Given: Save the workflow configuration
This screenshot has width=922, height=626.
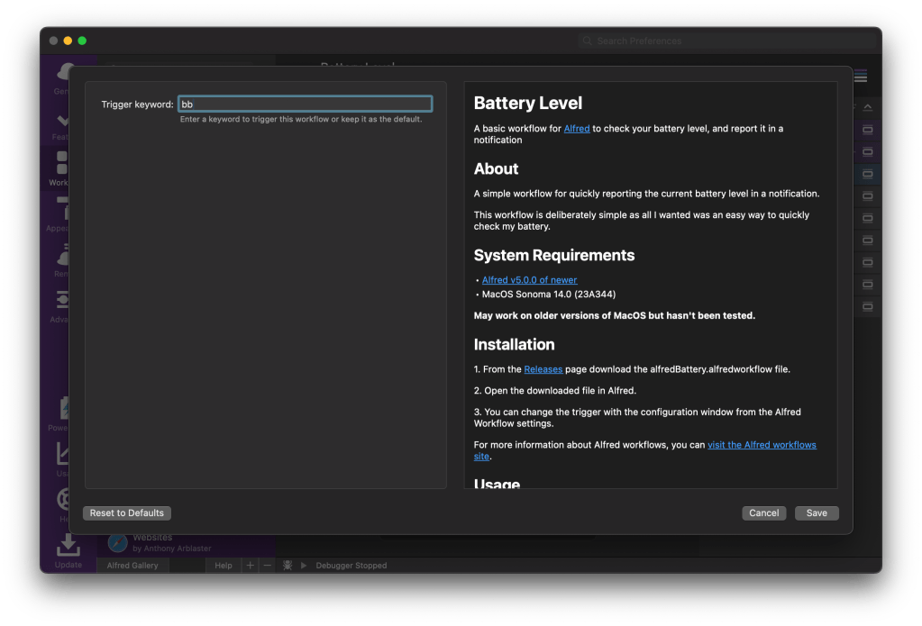Looking at the screenshot, I should 817,513.
